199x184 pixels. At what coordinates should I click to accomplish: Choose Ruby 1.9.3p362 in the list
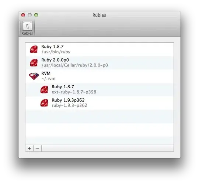click(99, 103)
